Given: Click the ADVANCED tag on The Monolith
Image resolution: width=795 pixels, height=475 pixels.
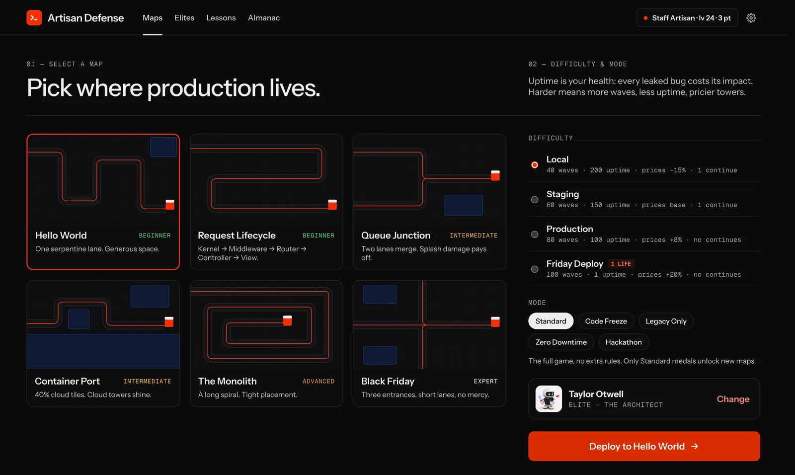Looking at the screenshot, I should click(x=318, y=382).
